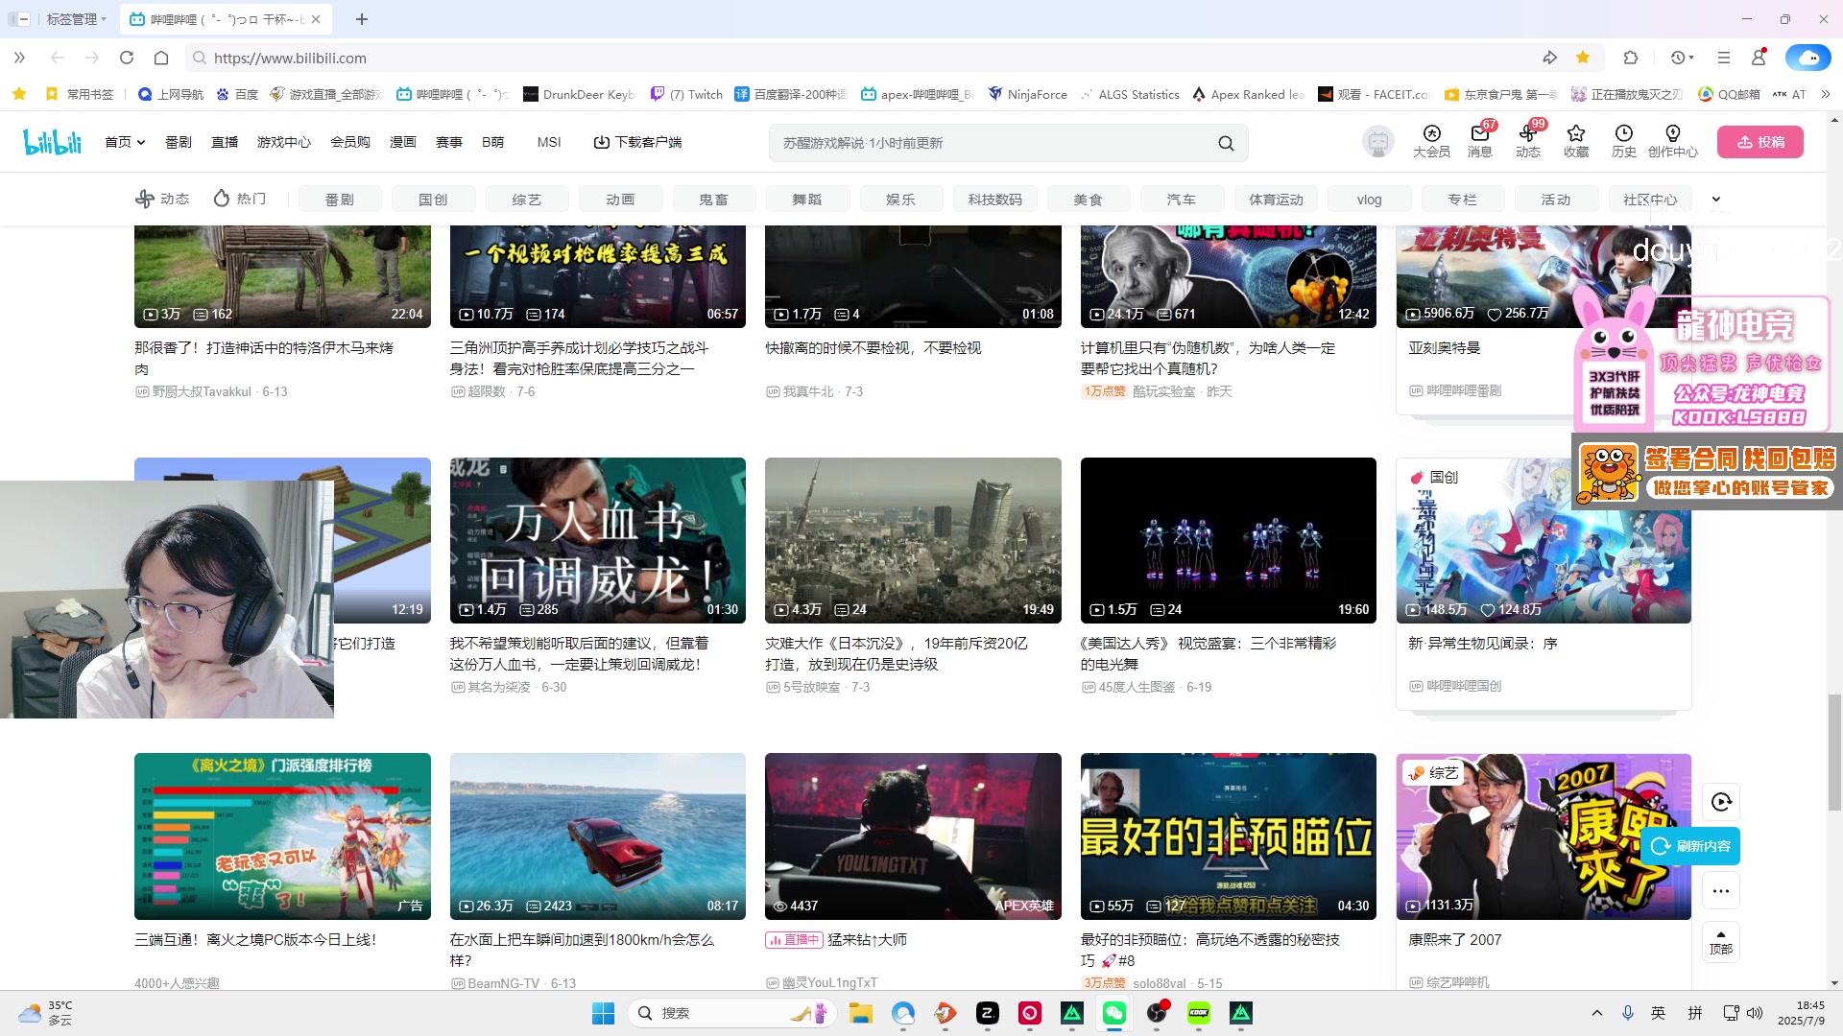This screenshot has height=1036, width=1843.
Task: Open video title 快撤离的时候不要检视
Action: point(873,348)
